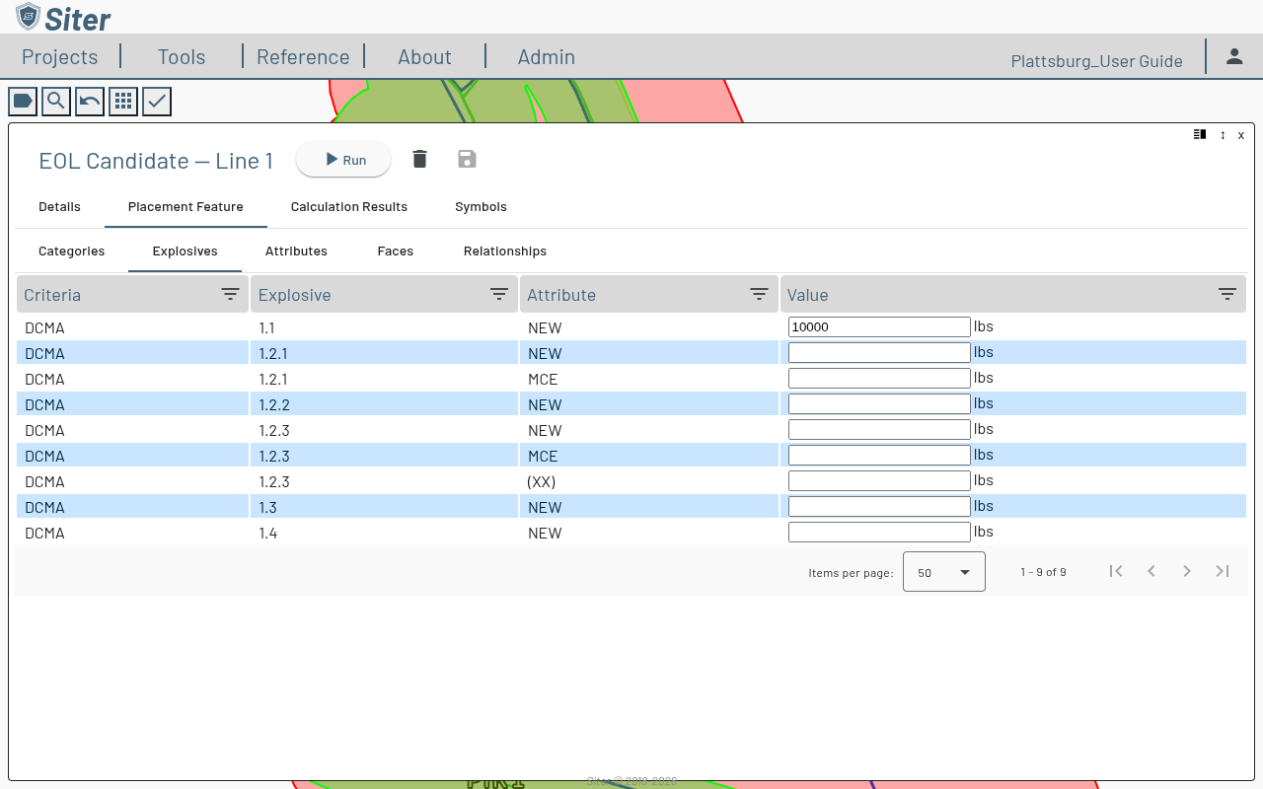Open the Relationships sub-tab

[x=505, y=251]
